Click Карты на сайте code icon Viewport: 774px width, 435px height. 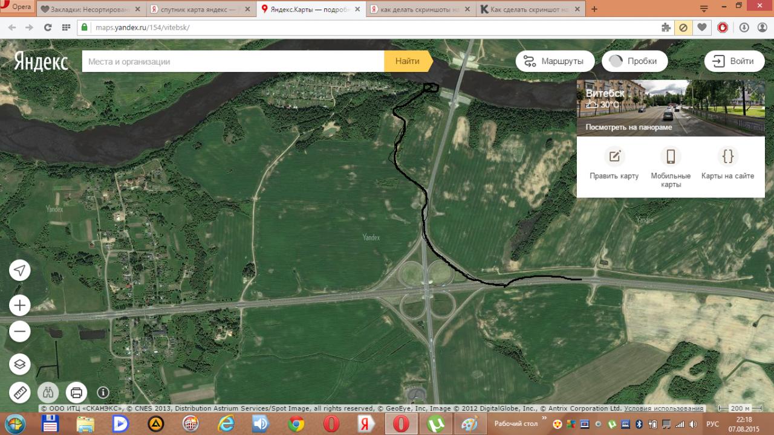click(x=727, y=156)
